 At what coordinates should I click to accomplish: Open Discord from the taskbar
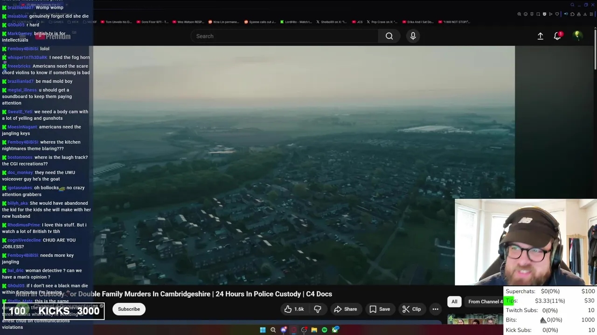point(284,330)
